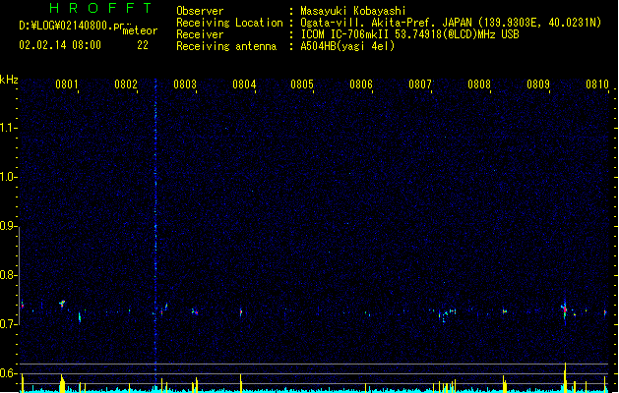Click the HROFFT title text
The height and width of the screenshot is (393, 619).
100,8
